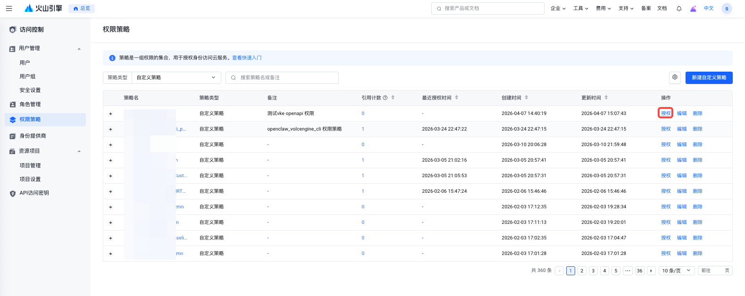This screenshot has width=745, height=296.
Task: Open the purple AI assistant icon
Action: tap(693, 8)
